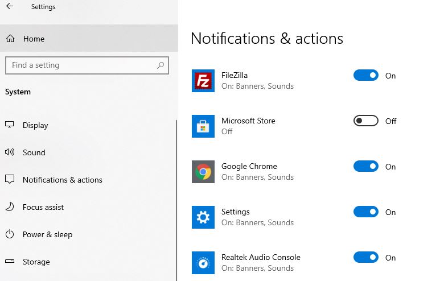Click the sidebar vertical scrollbar
Viewport: 444px width, 281px height.
(176, 200)
